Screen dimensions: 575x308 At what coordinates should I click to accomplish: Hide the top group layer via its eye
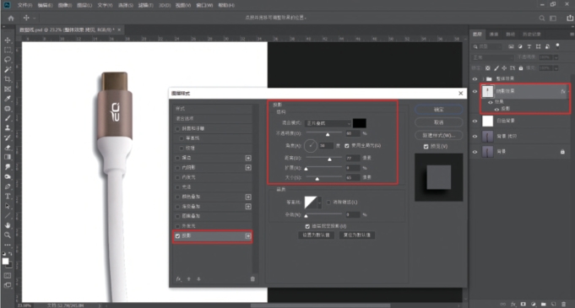coord(475,78)
